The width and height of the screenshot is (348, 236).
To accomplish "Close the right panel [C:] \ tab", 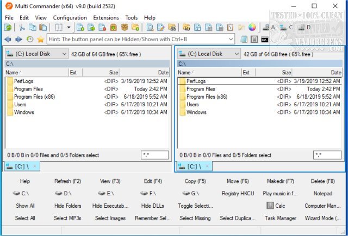I will [207, 167].
